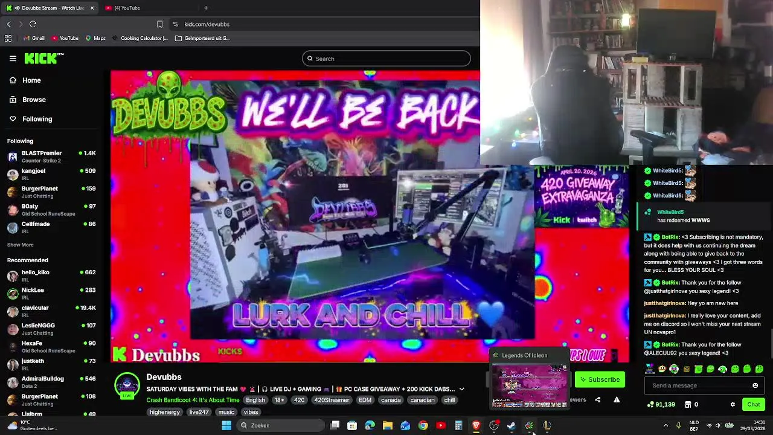This screenshot has height=435, width=773.
Task: Open HexaFe channel
Action: tap(51, 347)
